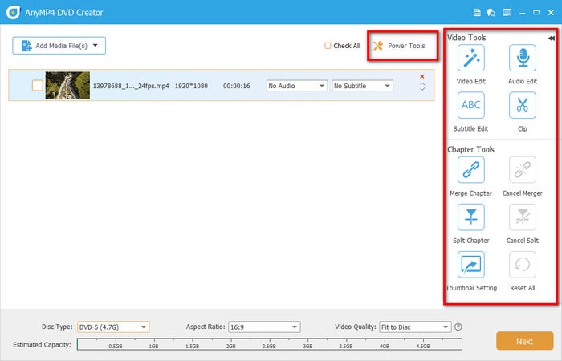The image size is (562, 361).
Task: Click the video thumbnail of the mp4 file
Action: coord(67,86)
